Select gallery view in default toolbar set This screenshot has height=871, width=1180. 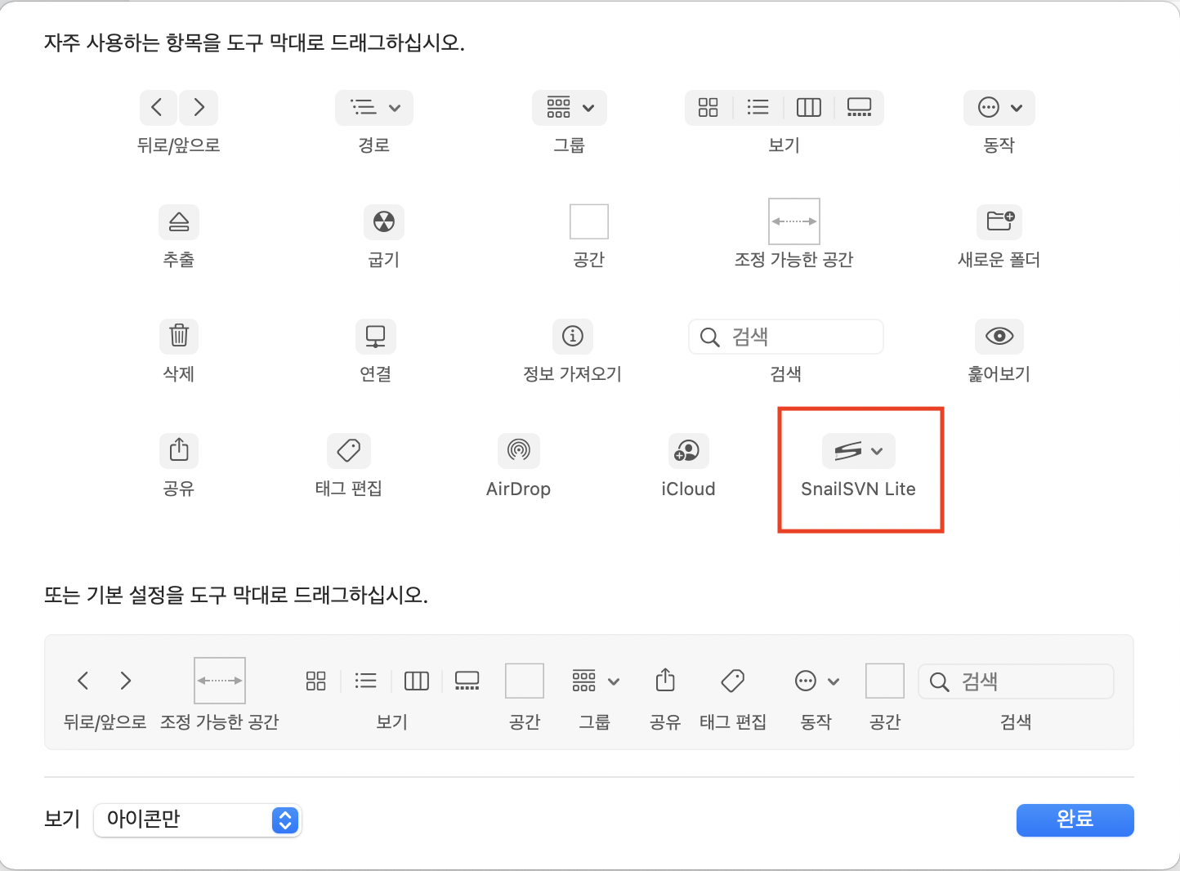tap(467, 681)
